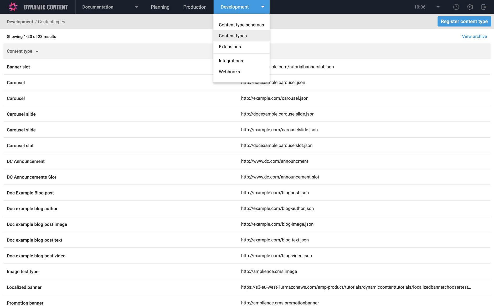Open the View archive link
Screen dimensions: 494x308
474,36
